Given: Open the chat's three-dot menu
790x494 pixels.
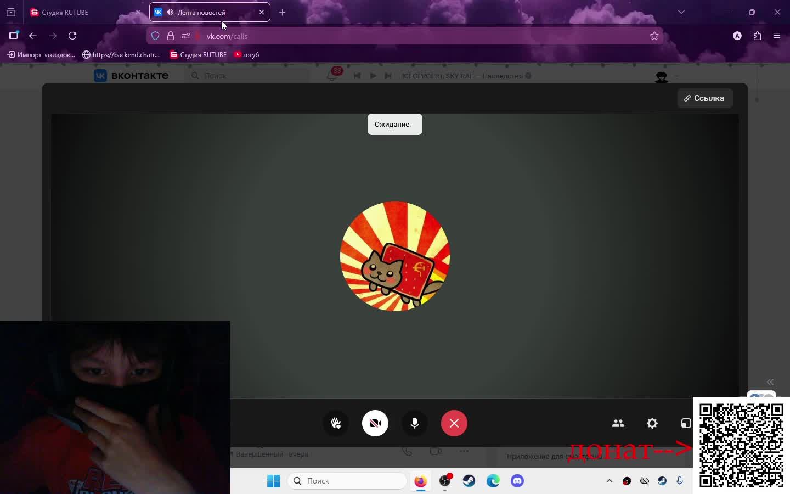Looking at the screenshot, I should [x=464, y=451].
